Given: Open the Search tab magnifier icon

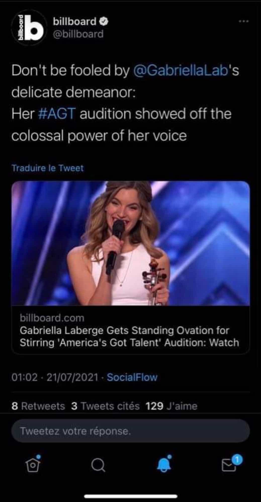Looking at the screenshot, I should pyautogui.click(x=98, y=465).
